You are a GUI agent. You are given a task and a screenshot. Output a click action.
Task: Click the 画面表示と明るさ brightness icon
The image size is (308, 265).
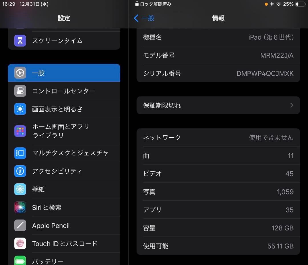[x=20, y=109]
